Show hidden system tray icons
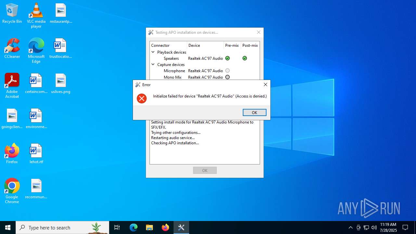The image size is (416, 234). tap(351, 227)
